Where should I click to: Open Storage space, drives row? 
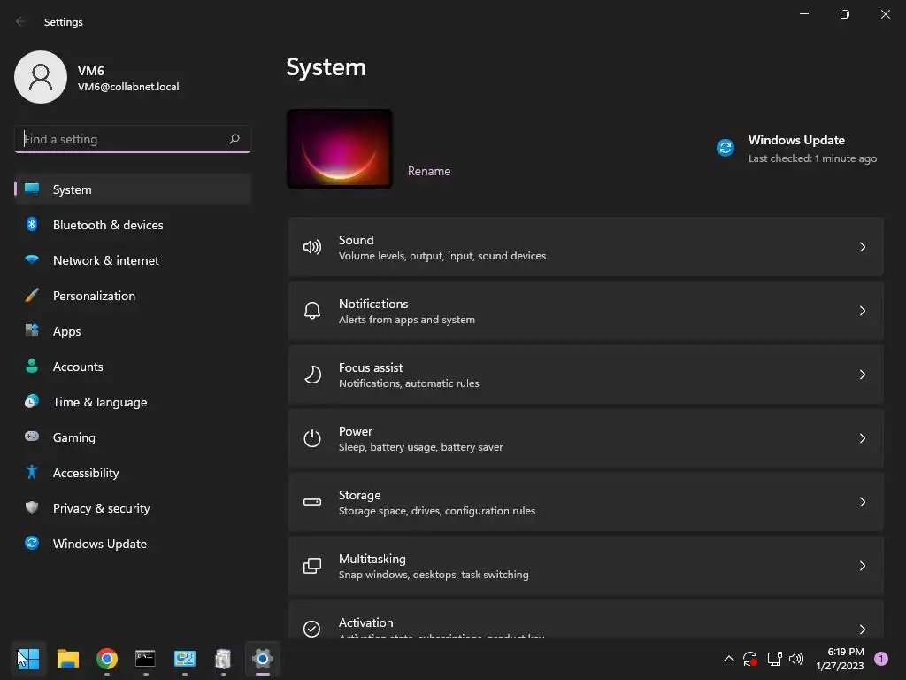coord(586,502)
